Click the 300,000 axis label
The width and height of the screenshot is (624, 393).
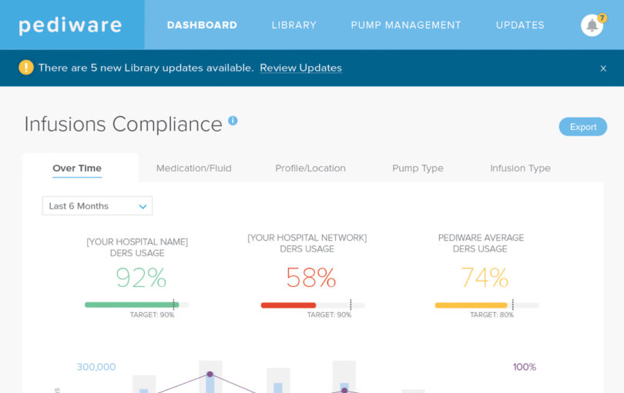96,367
